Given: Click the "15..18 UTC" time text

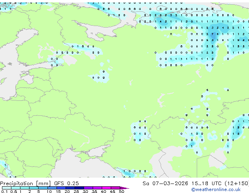Looking at the screenshot, I should (206, 184).
